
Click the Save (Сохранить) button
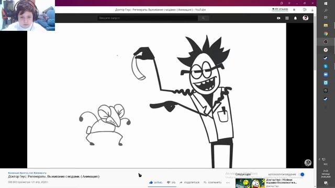tap(213, 182)
